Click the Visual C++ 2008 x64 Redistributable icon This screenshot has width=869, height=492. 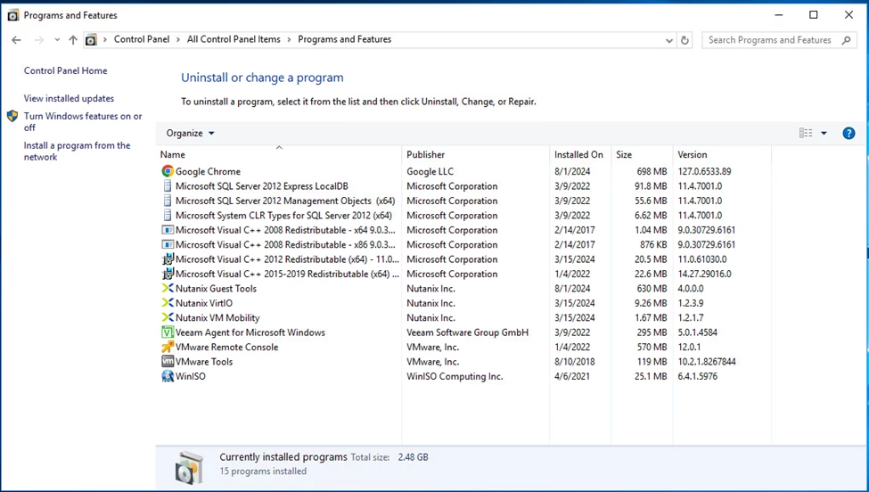168,230
